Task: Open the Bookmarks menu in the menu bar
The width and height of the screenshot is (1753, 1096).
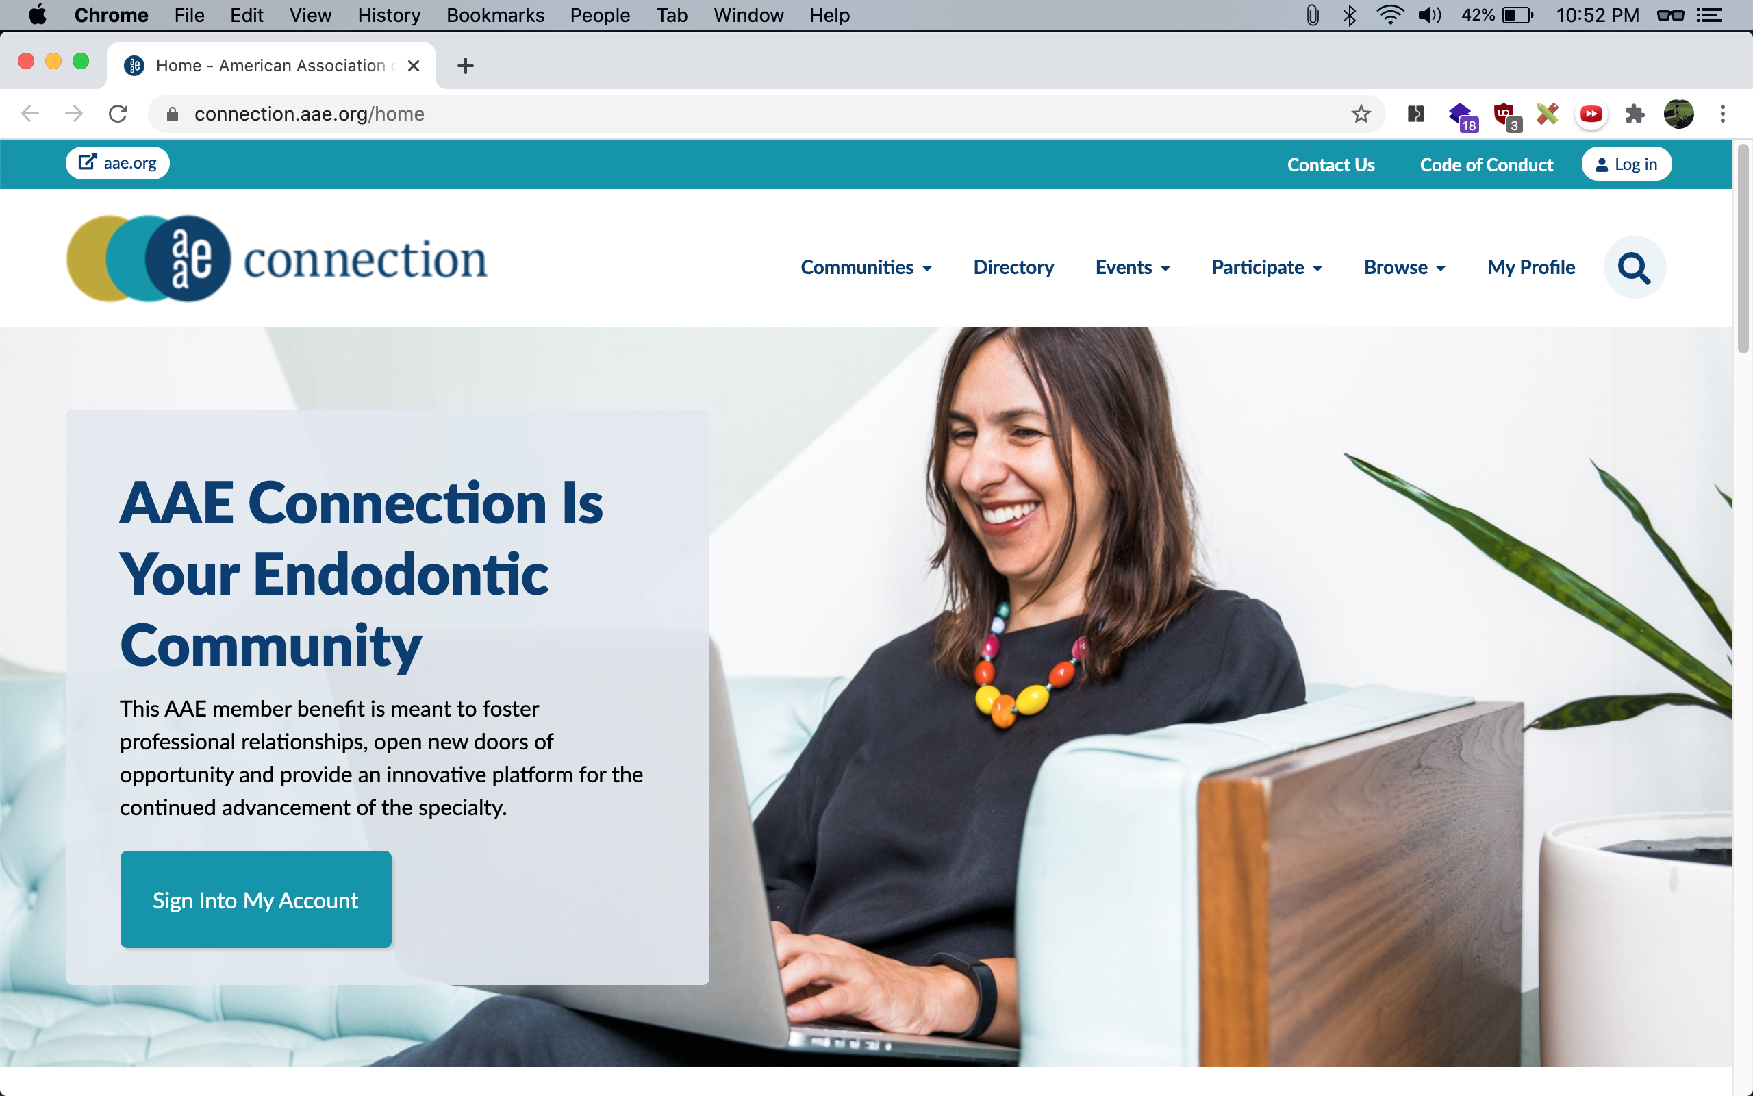Action: [496, 15]
